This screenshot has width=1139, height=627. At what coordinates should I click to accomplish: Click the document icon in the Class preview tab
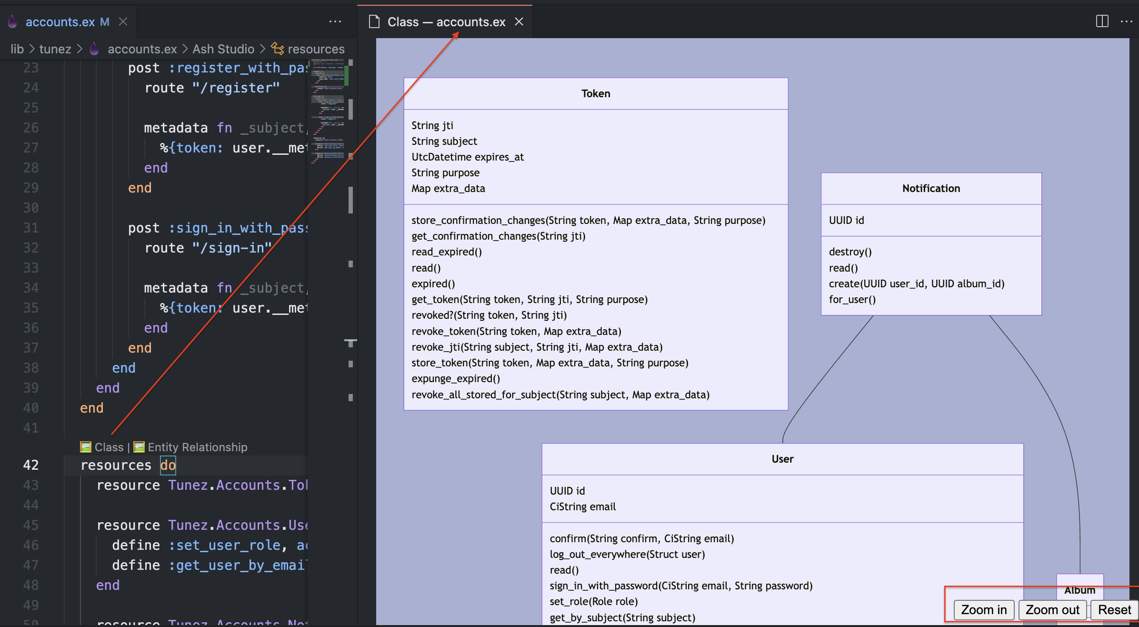tap(374, 21)
